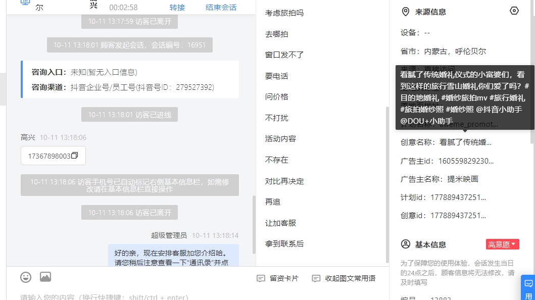This screenshot has width=535, height=300.
Task: Click 省市 内蒙古，呼伦贝尔
Action: click(x=443, y=51)
